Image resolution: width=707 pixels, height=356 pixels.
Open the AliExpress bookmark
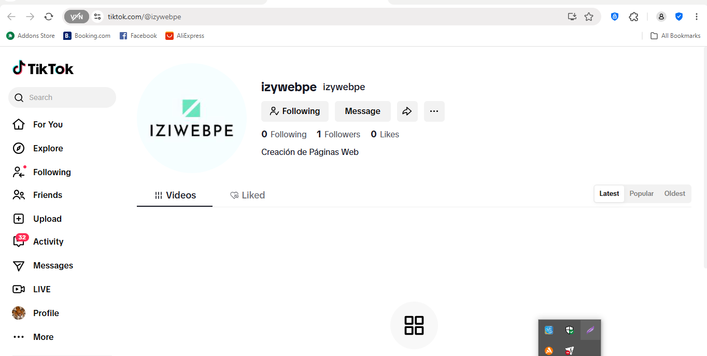(x=185, y=36)
